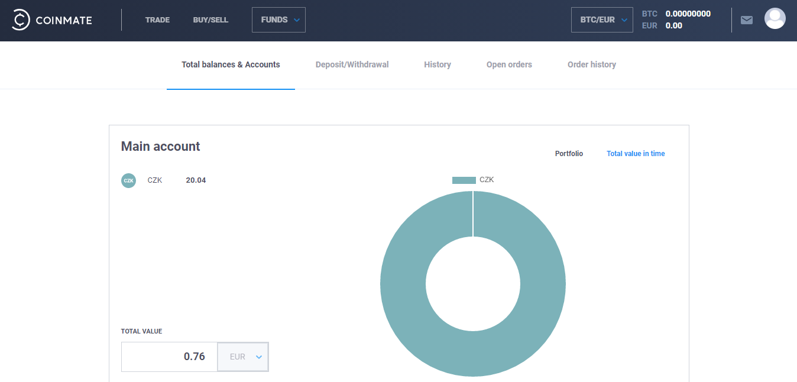The height and width of the screenshot is (382, 797).
Task: Click the round CZK currency icon
Action: point(128,180)
